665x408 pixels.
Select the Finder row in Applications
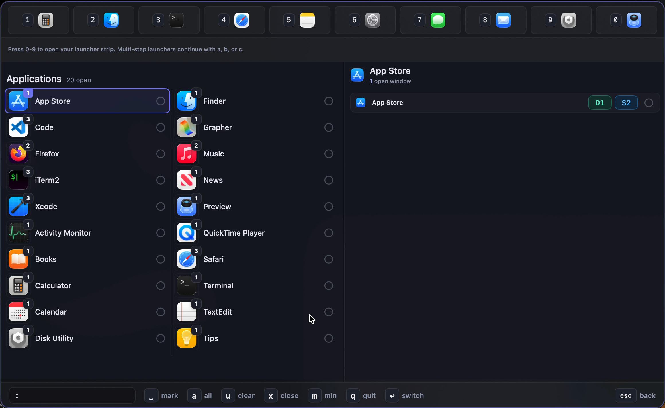(256, 101)
